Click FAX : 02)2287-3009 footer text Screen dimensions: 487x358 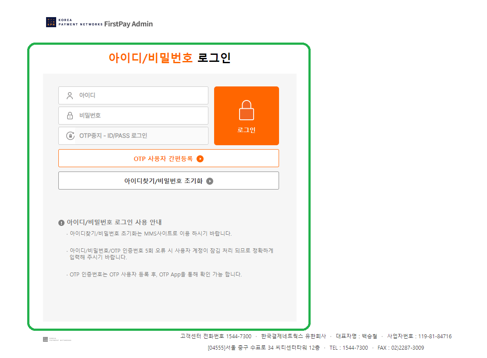[401, 348]
